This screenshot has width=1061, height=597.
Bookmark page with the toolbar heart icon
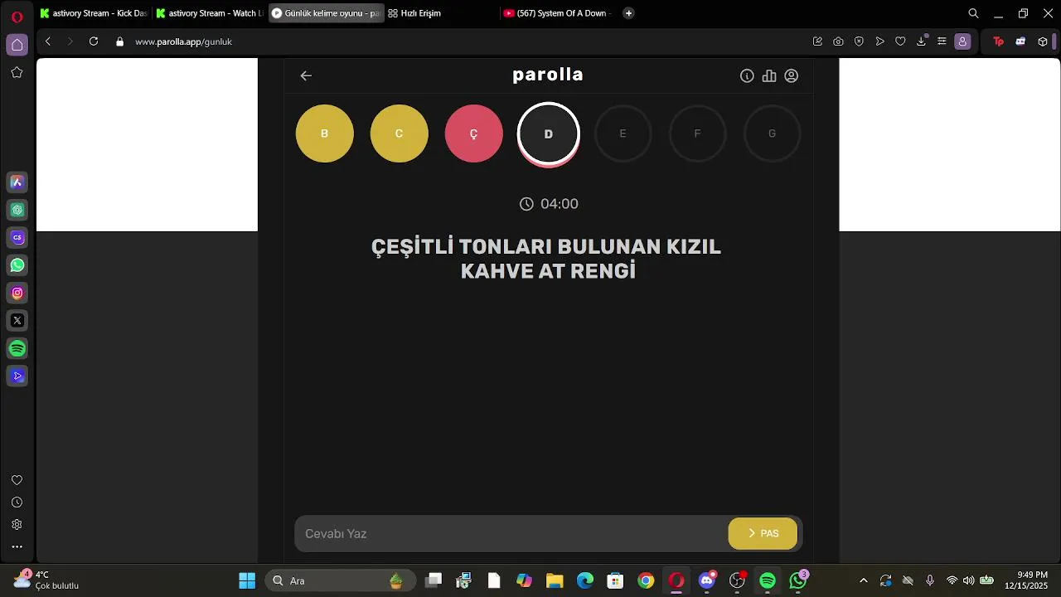900,41
